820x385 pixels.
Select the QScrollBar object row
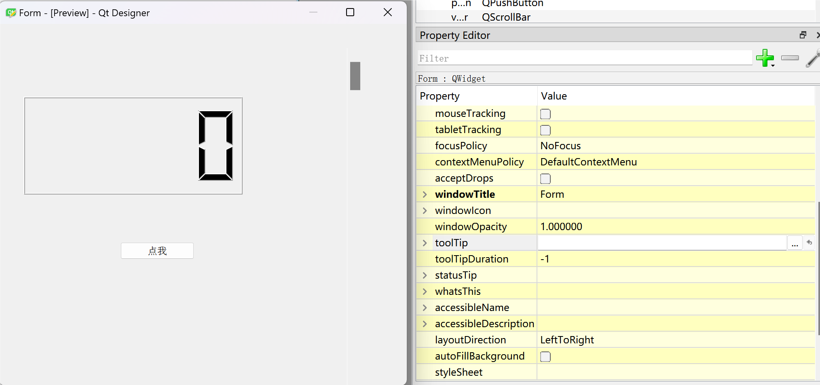pos(615,17)
